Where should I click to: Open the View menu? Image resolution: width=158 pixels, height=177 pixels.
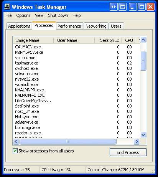point(39,15)
